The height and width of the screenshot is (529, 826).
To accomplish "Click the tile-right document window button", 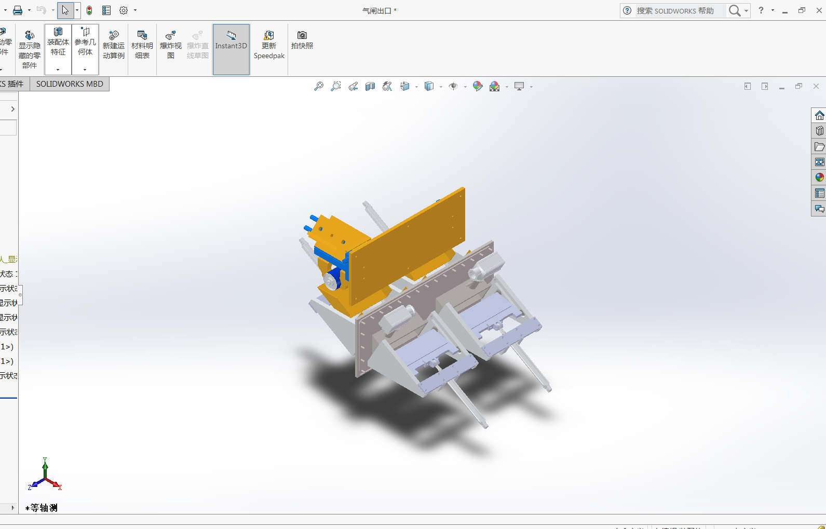I will 765,86.
